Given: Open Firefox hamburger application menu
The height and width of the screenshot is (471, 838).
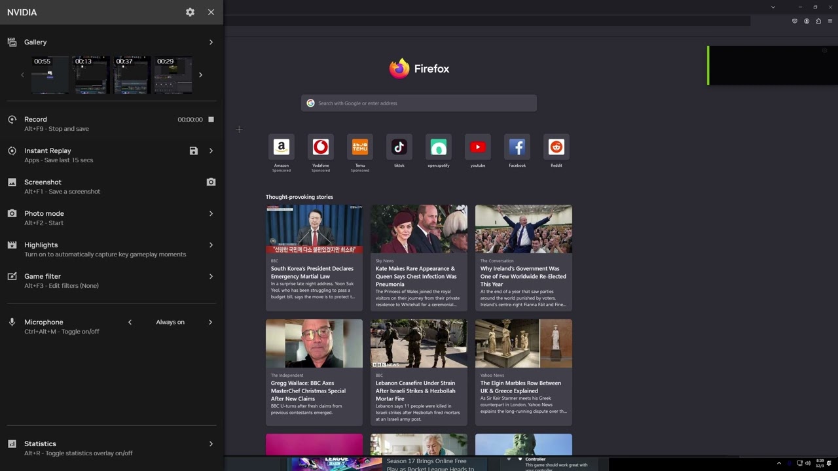Looking at the screenshot, I should [830, 21].
